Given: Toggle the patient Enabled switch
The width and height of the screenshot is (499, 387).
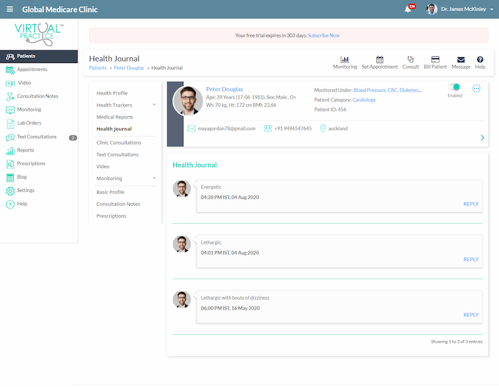Looking at the screenshot, I should [455, 88].
